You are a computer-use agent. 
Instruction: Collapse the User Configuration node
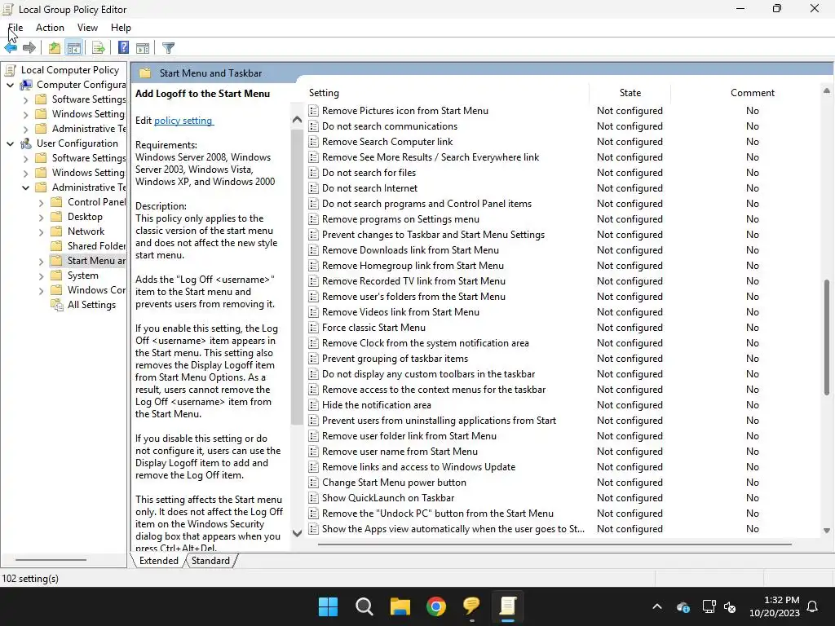click(10, 143)
